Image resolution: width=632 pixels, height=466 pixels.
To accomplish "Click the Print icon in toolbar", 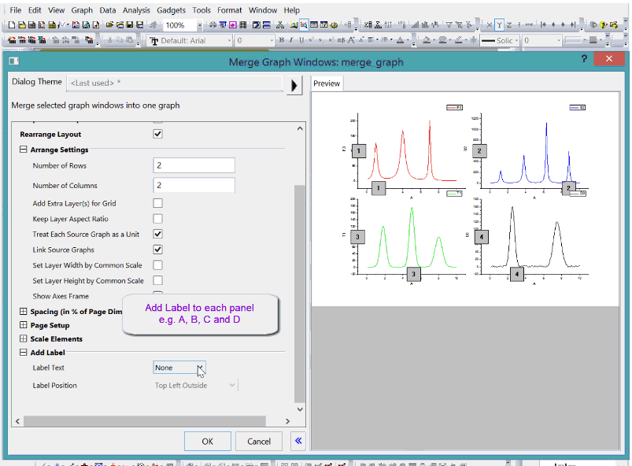I will [213, 25].
